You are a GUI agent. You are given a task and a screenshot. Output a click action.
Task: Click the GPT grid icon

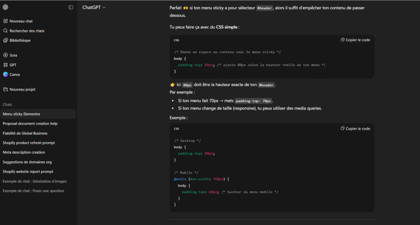point(5,65)
